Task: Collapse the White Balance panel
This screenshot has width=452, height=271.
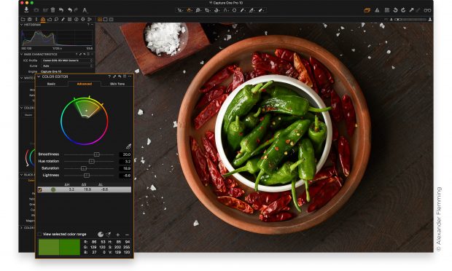Action: [22, 78]
